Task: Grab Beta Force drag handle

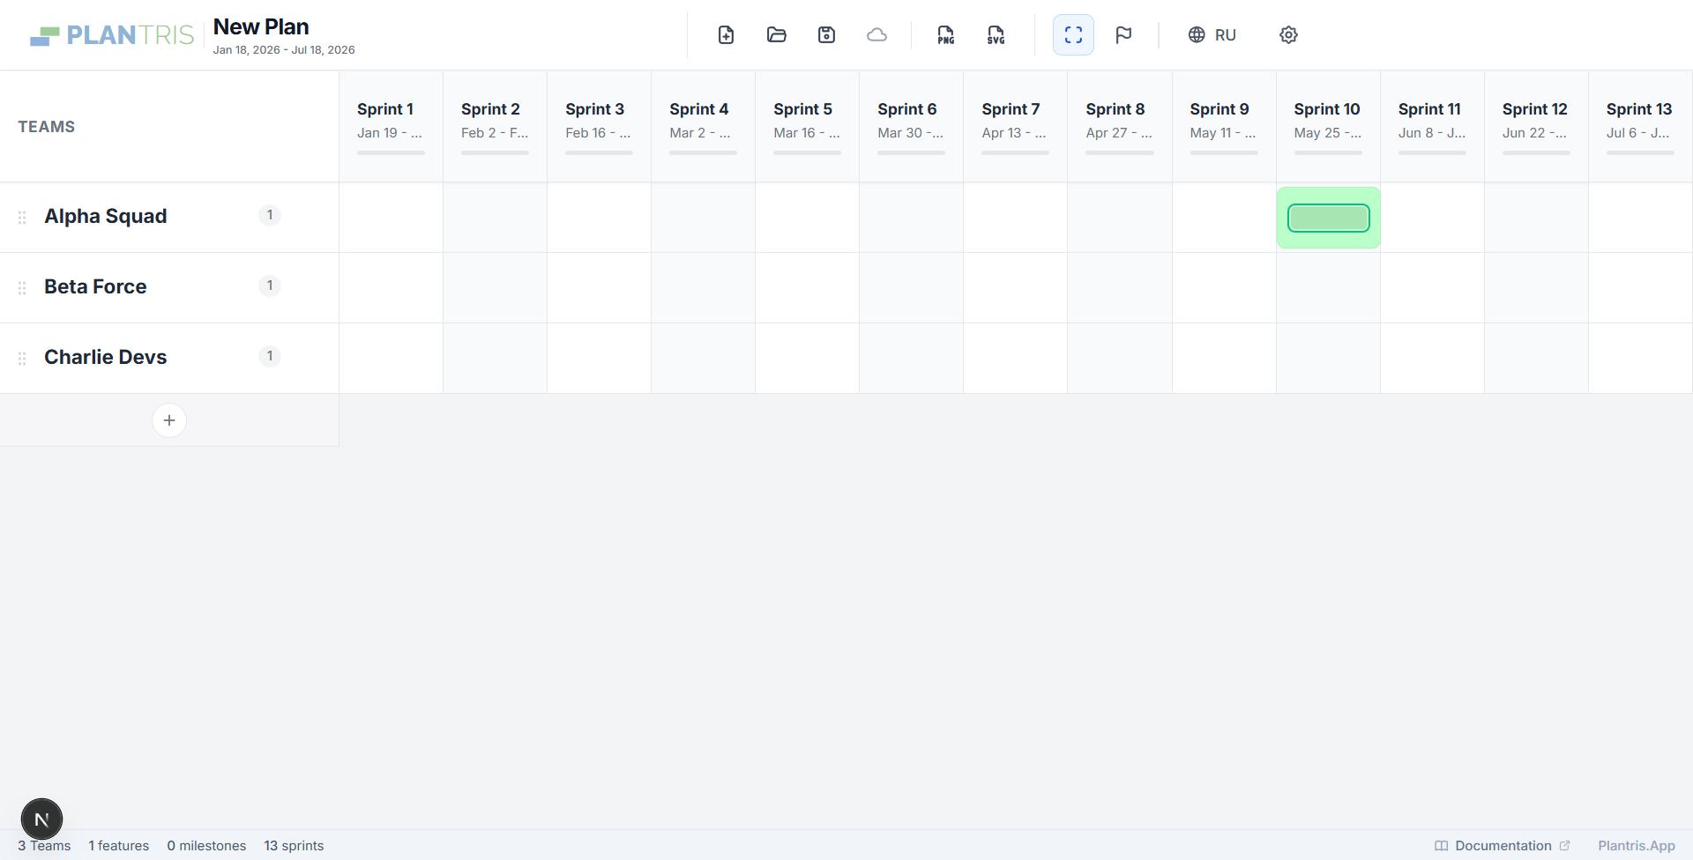Action: [22, 287]
